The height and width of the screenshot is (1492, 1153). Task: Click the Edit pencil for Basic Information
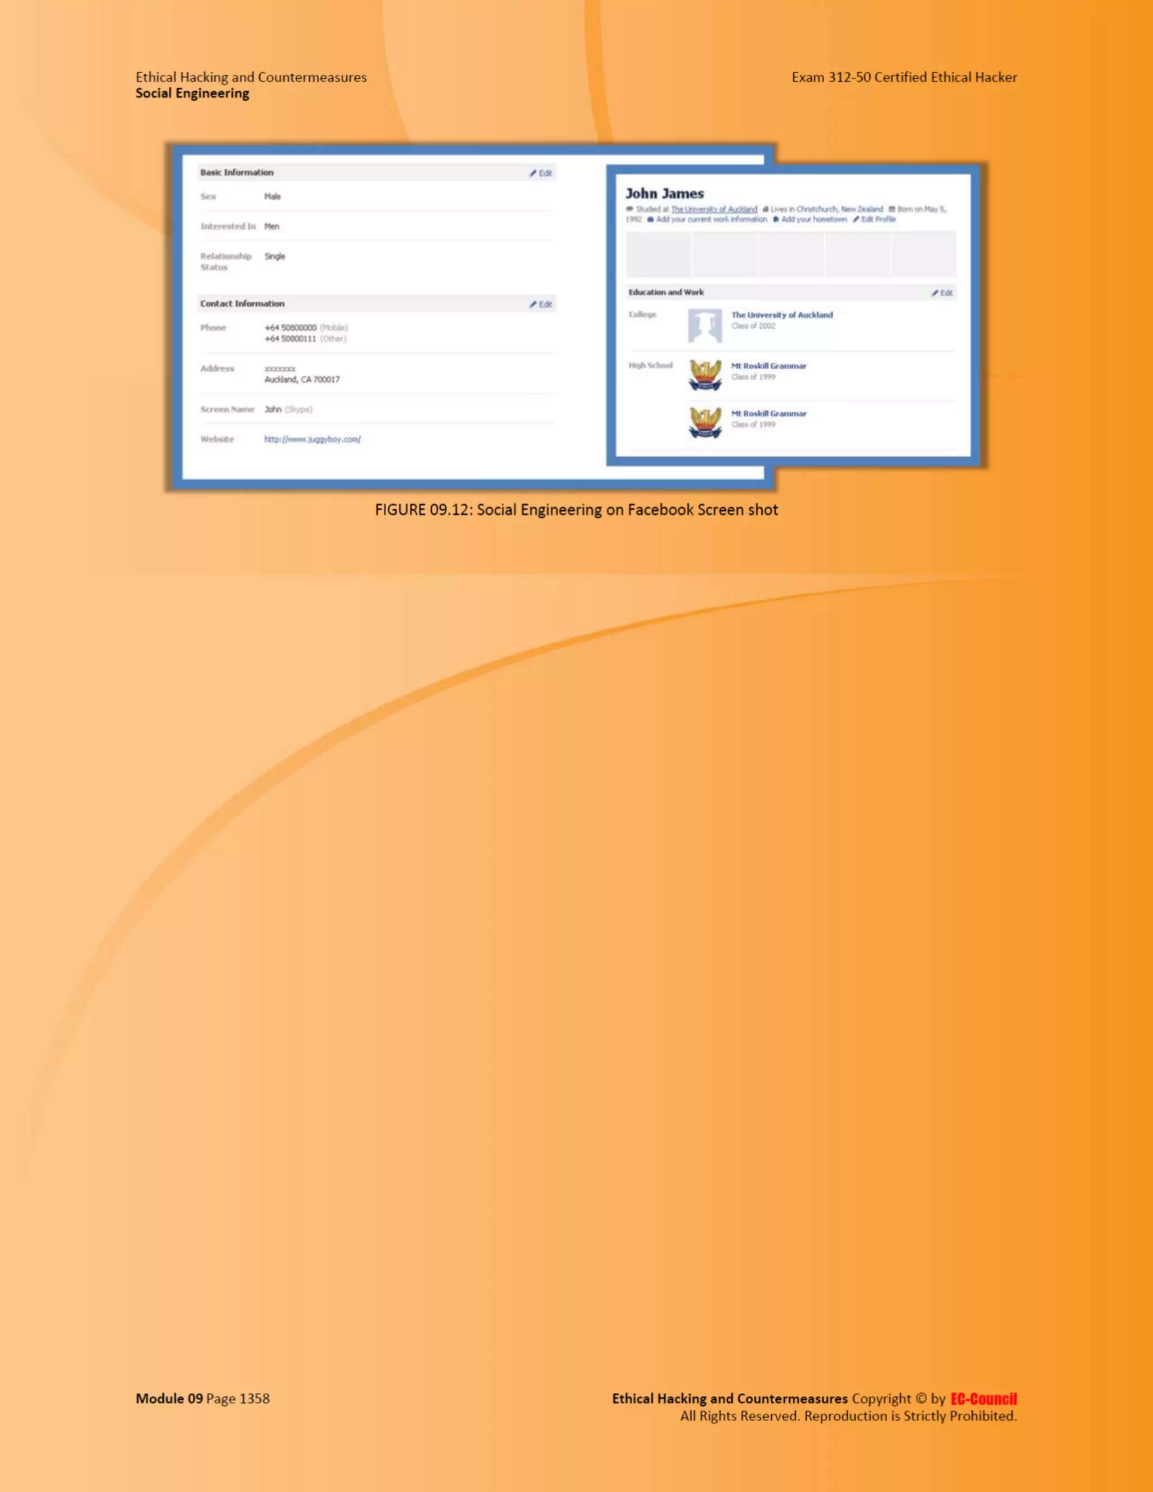(533, 173)
